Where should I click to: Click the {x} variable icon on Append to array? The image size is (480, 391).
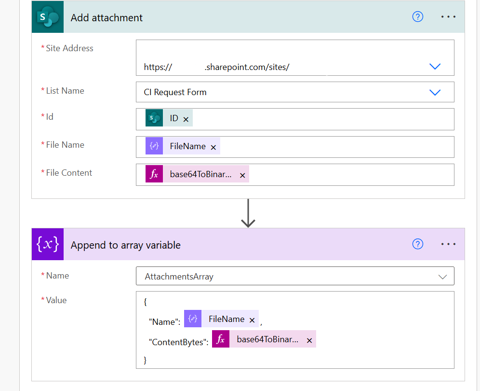(47, 244)
